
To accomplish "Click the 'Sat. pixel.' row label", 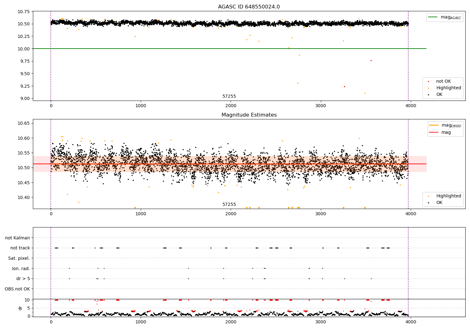I will [x=19, y=258].
